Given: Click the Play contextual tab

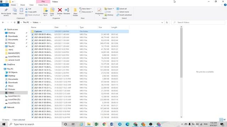Looking at the screenshot, I should point(43,1).
